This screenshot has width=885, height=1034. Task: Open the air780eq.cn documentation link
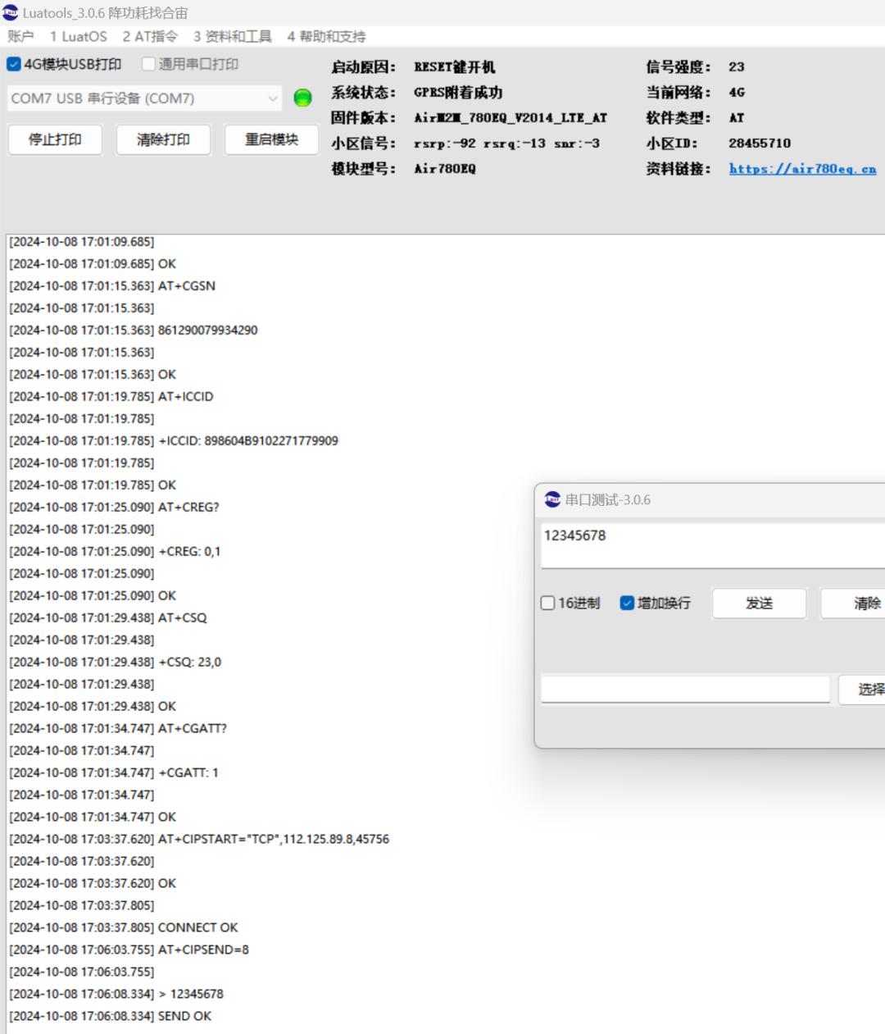click(x=802, y=168)
